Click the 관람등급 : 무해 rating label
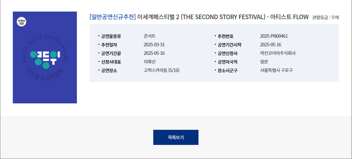This screenshot has height=159, width=352. [x=325, y=17]
